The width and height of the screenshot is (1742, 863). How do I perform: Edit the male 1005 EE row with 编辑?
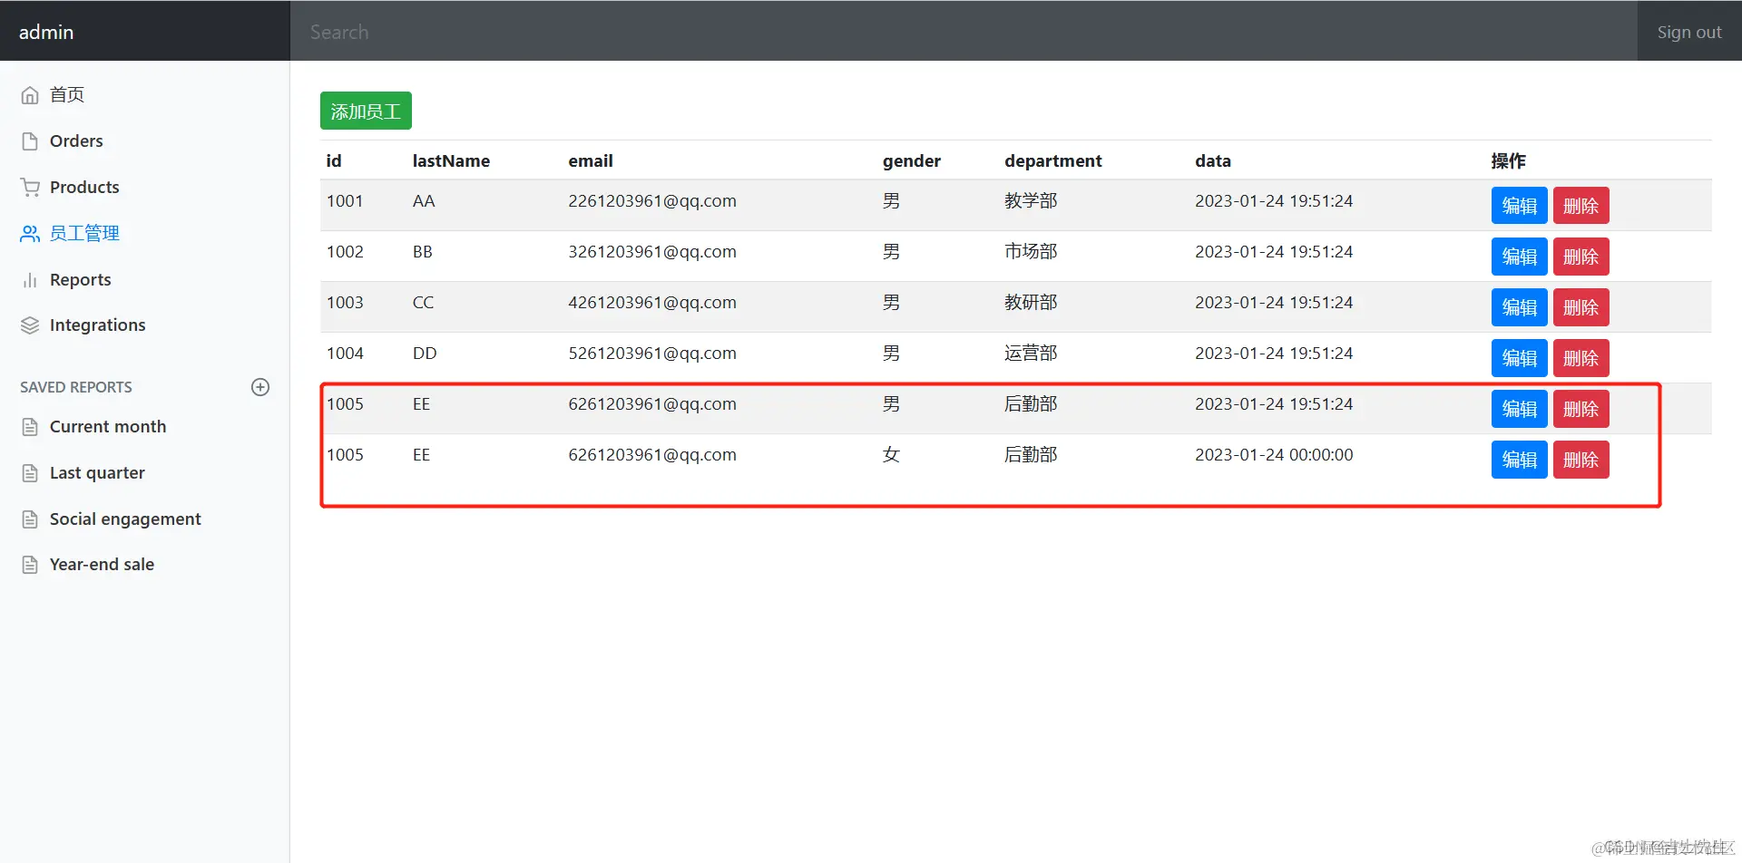click(1519, 409)
